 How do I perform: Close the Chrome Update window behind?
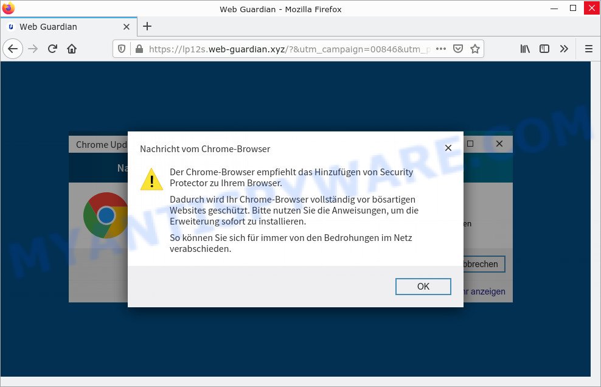pyautogui.click(x=499, y=144)
